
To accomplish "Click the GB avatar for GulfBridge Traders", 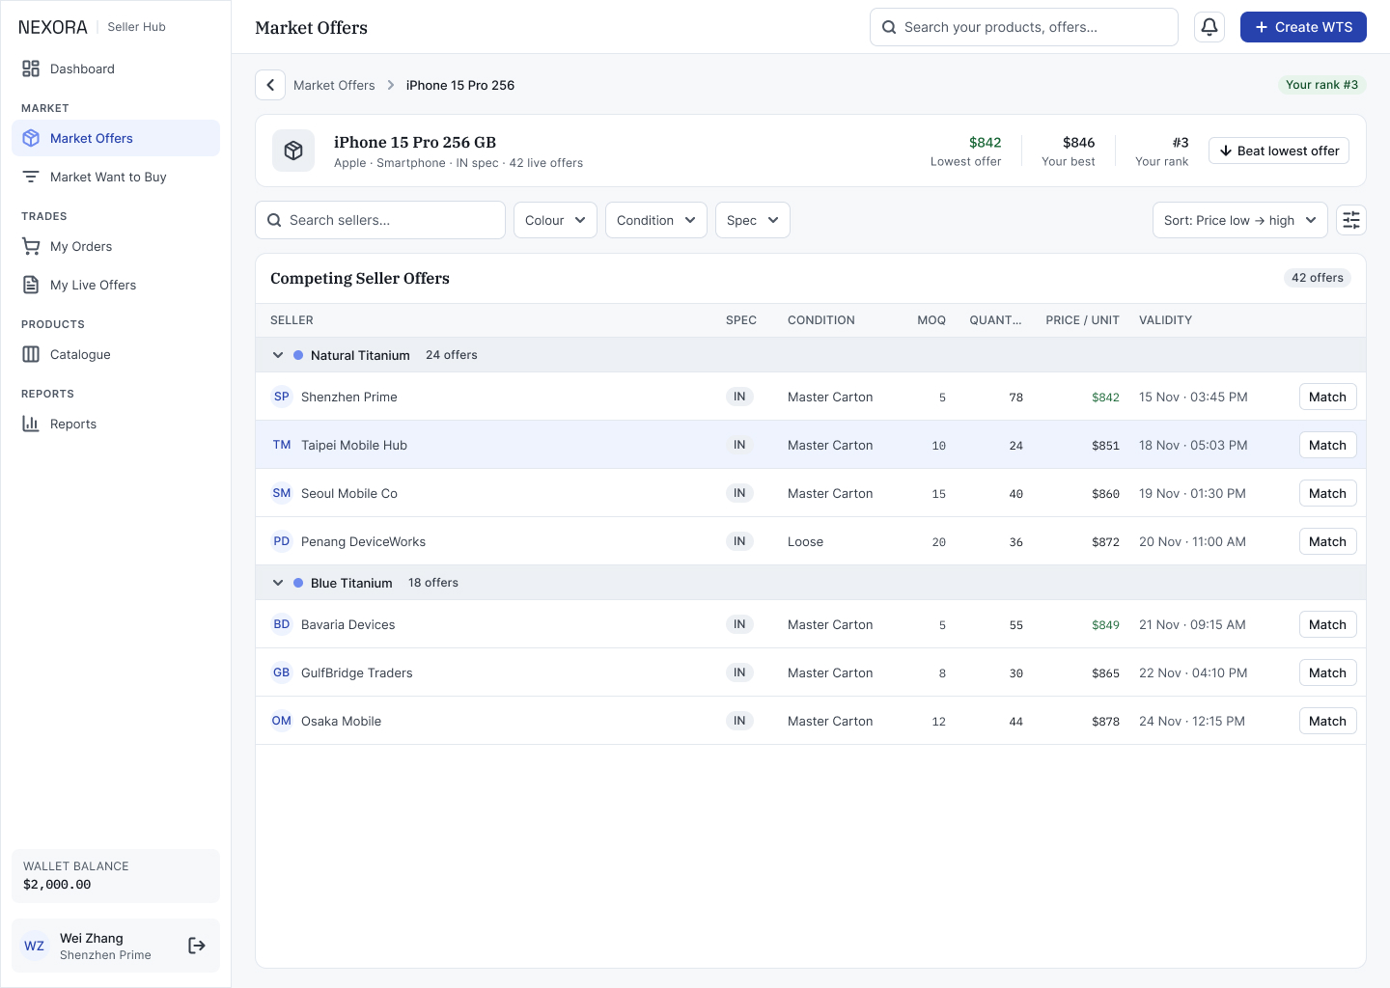I will point(282,672).
